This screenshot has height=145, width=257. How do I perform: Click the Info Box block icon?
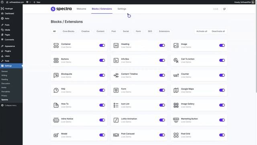click(x=116, y=60)
